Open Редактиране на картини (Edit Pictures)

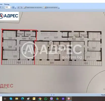tap(33, 7)
